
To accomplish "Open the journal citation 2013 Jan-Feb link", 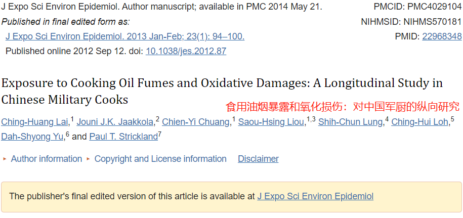I will pos(125,36).
